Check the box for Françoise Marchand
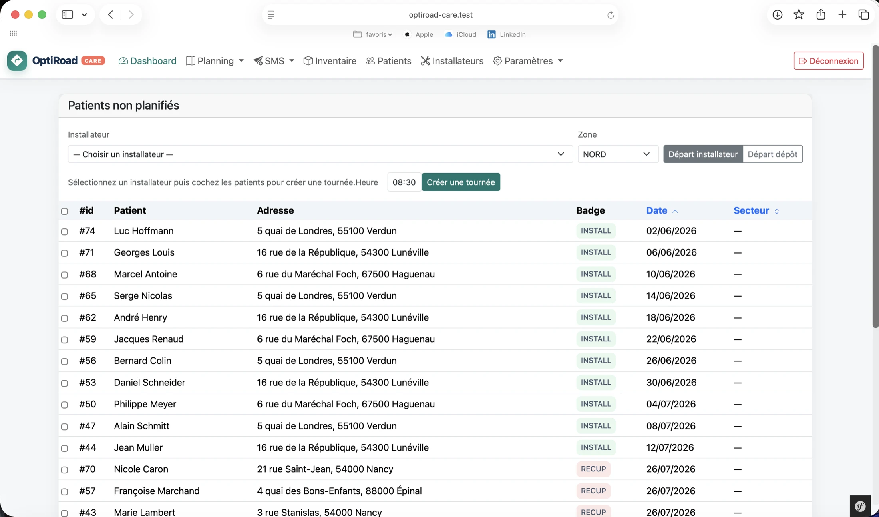This screenshot has height=517, width=879. 64,491
